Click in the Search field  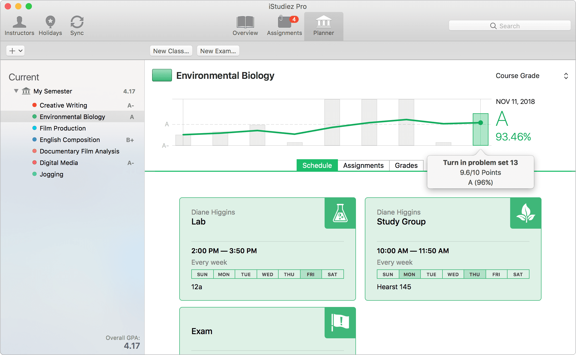pyautogui.click(x=510, y=26)
